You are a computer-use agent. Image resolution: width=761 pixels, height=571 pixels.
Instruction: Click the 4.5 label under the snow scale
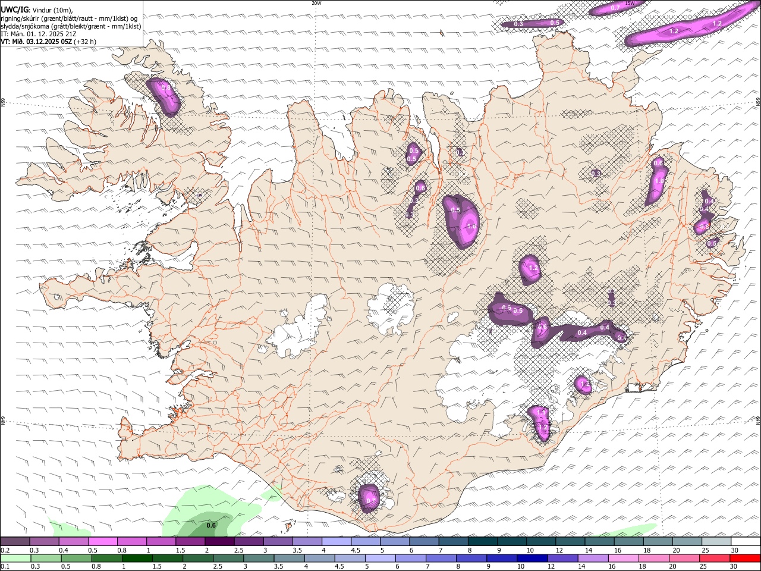(356, 550)
